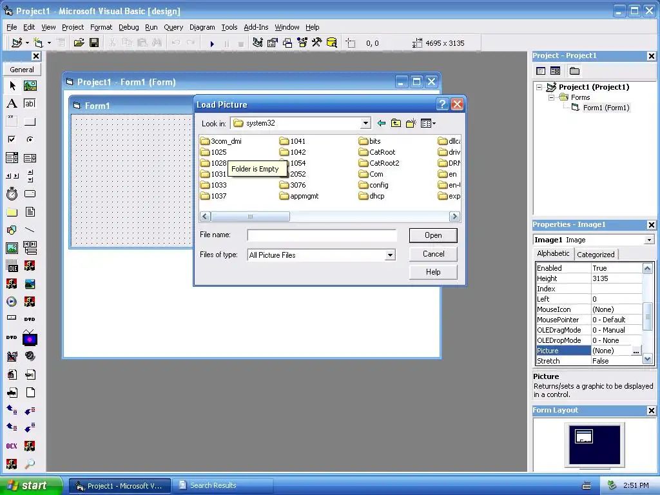
Task: Open the Format menu
Action: 101,27
